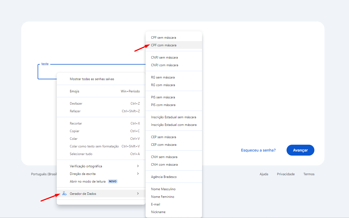
Task: Open Verificação ortográfica menu entry
Action: 101,166
